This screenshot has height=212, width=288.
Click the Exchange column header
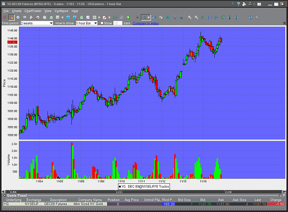click(x=34, y=200)
